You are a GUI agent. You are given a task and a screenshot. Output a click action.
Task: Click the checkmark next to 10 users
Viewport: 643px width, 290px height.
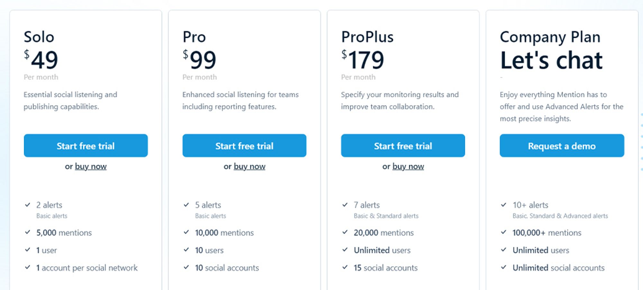[x=186, y=250]
